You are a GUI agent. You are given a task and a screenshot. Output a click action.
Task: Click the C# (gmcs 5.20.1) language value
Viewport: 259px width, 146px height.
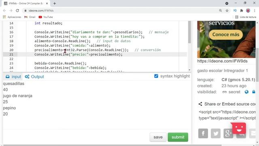tap(238, 80)
